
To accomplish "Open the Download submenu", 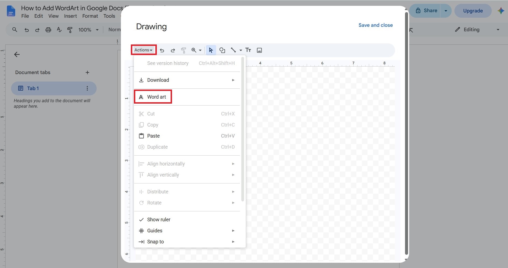I will 187,80.
